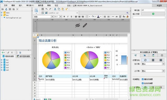167x100 pixels.
Task: Open the 上父格 dropdown
Action: (163, 71)
